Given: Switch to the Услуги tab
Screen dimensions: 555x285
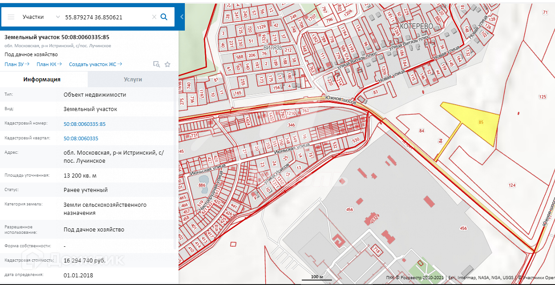Looking at the screenshot, I should click(133, 79).
